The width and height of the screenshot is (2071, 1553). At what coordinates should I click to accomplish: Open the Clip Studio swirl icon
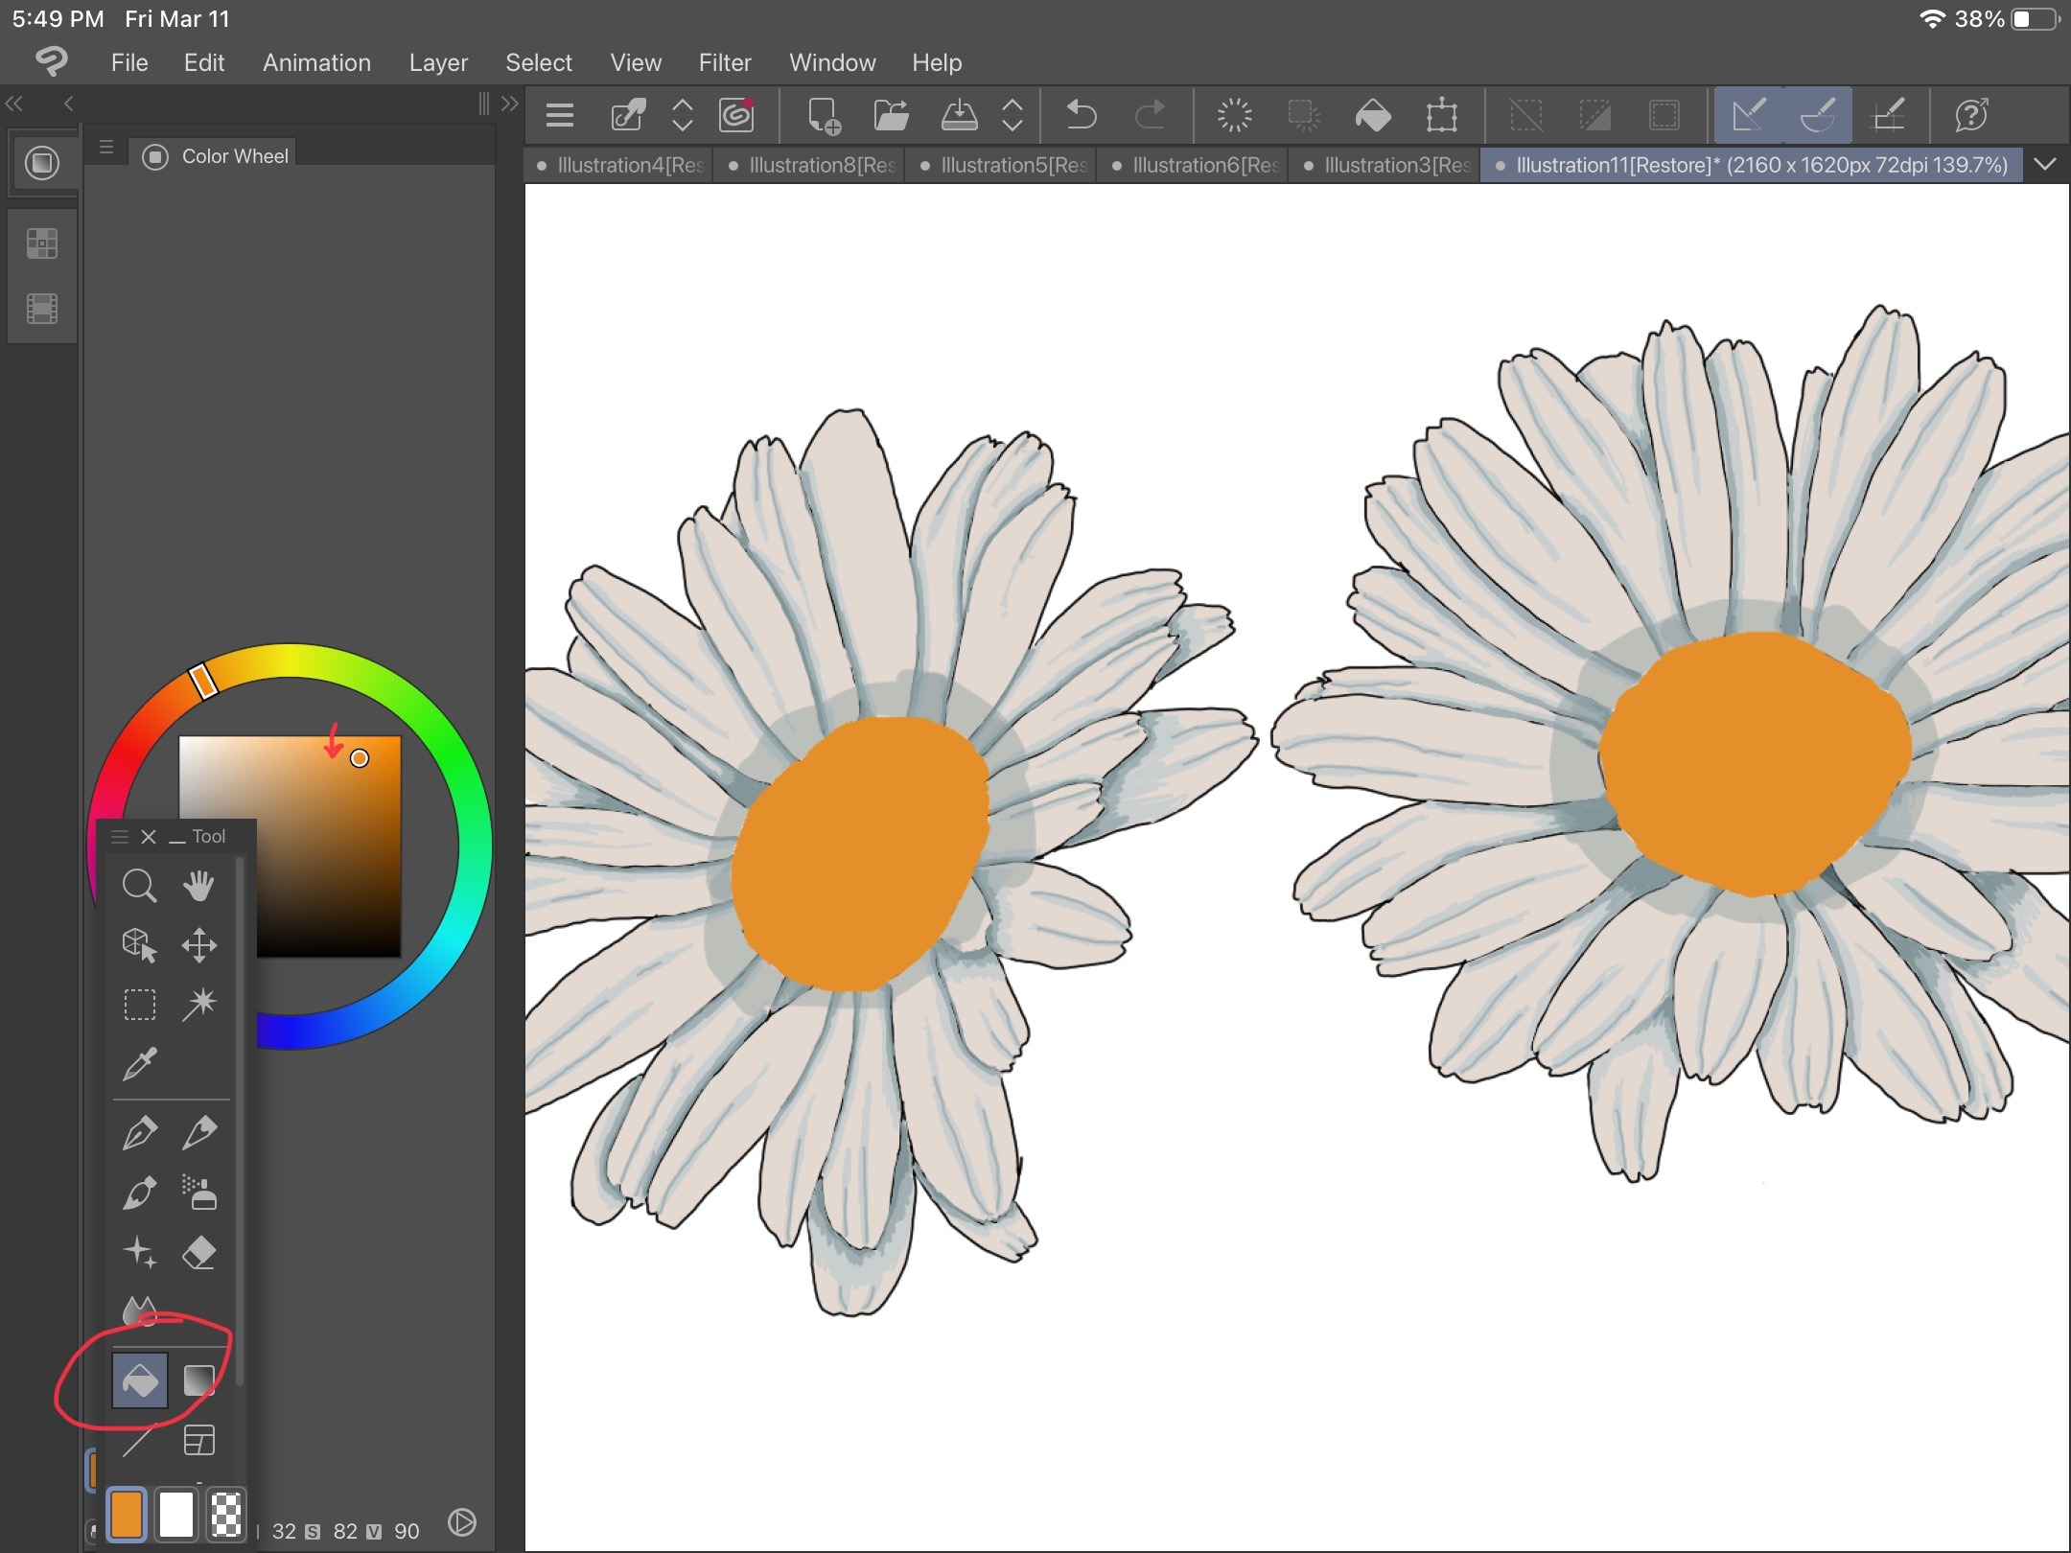(736, 116)
